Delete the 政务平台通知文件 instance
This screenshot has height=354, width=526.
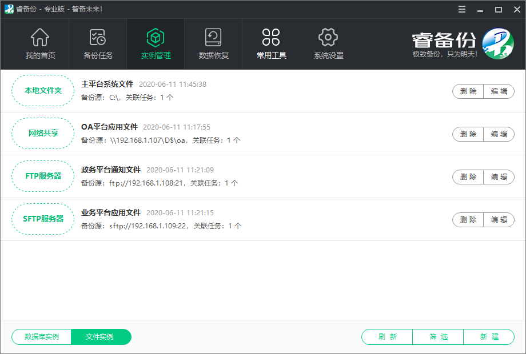pyautogui.click(x=468, y=177)
